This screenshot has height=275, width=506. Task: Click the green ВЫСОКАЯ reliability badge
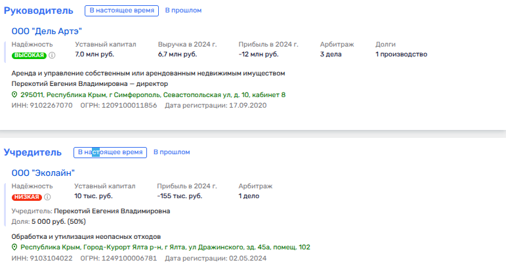30,55
